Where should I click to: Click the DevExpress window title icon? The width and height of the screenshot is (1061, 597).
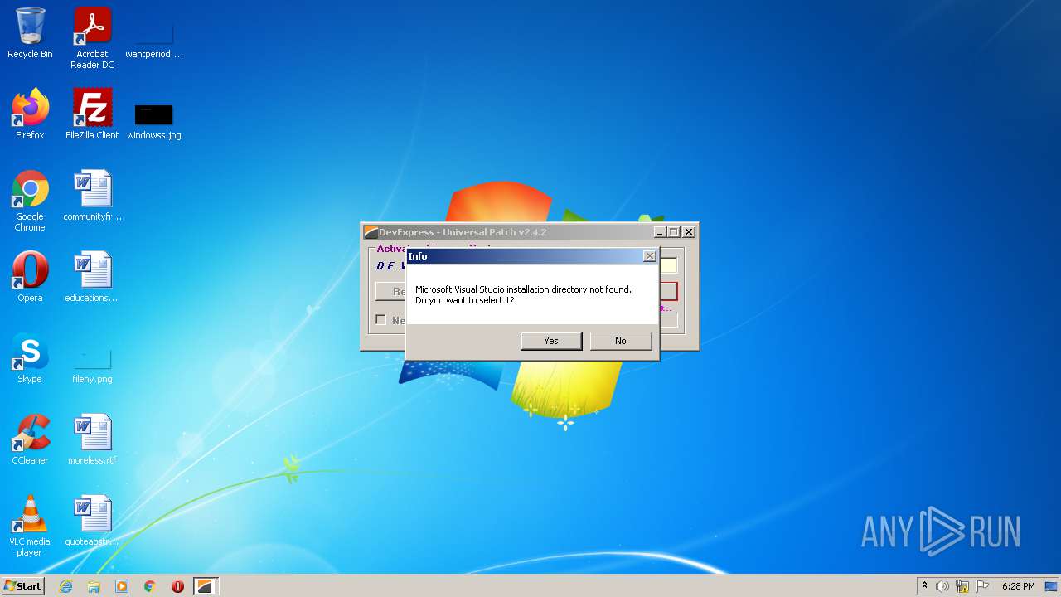pyautogui.click(x=371, y=232)
